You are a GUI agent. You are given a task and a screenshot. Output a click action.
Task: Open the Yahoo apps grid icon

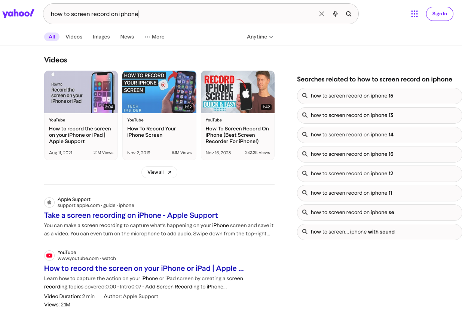[x=414, y=14]
